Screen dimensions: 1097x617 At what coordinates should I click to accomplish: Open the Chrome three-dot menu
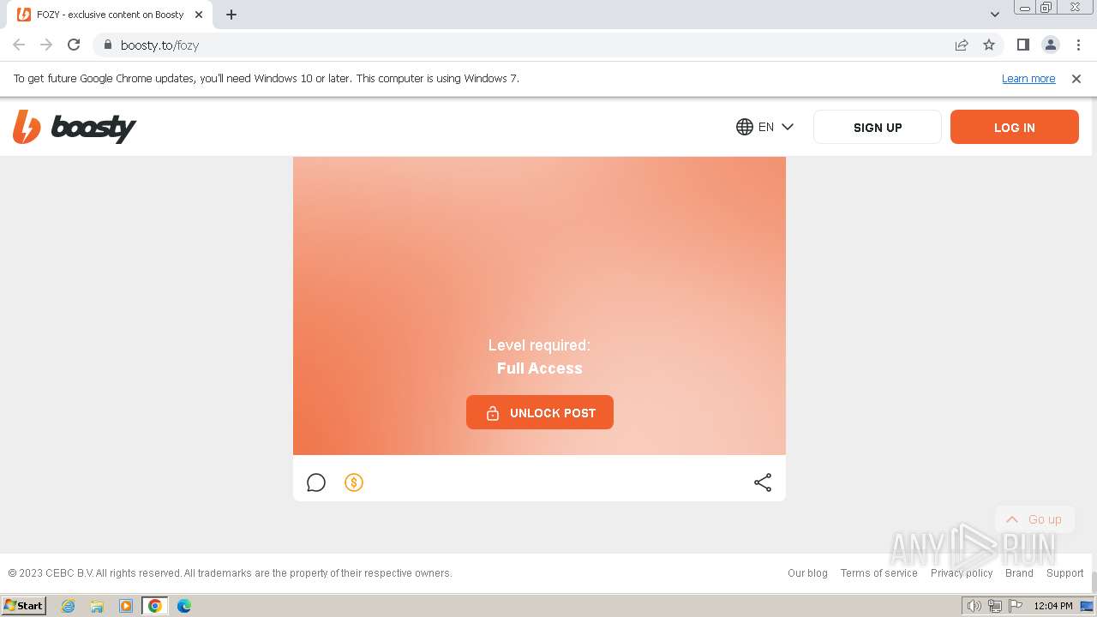pyautogui.click(x=1078, y=45)
